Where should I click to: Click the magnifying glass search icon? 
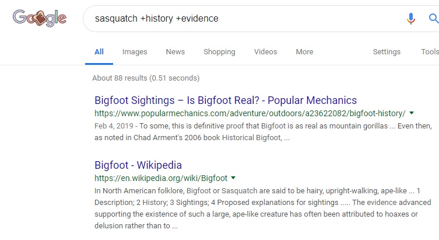tap(433, 19)
